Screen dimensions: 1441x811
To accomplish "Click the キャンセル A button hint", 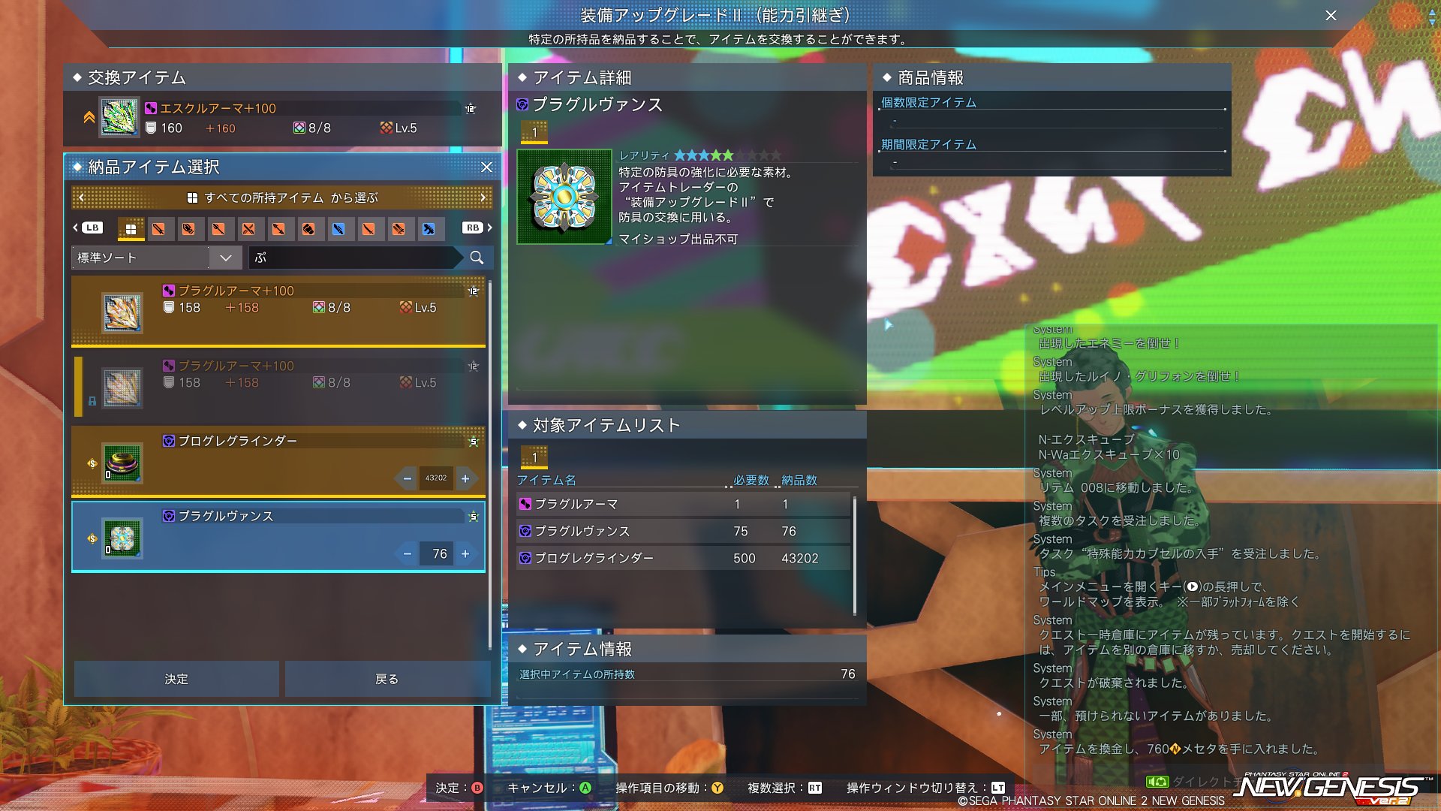I will [x=549, y=788].
